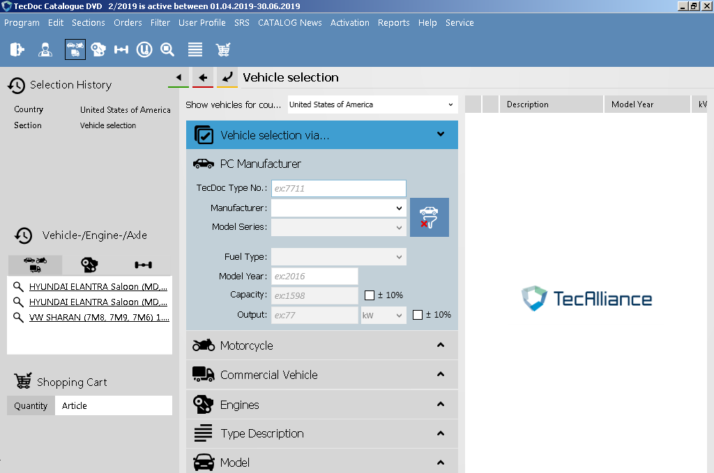This screenshot has height=473, width=714.
Task: Click the Output value input field
Action: [x=314, y=315]
